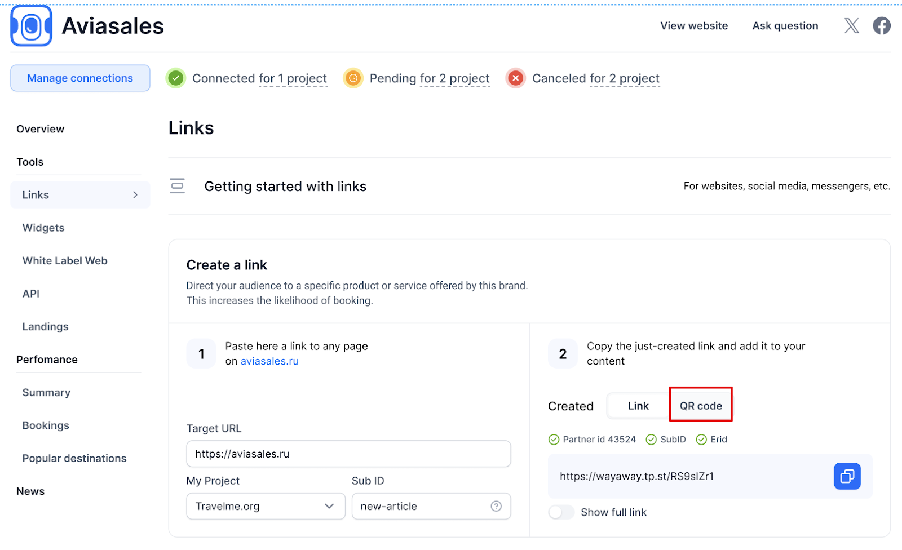Expand the Links sidebar chevron
The height and width of the screenshot is (550, 902).
(135, 195)
